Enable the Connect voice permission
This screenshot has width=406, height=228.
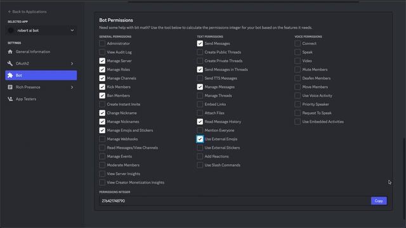coord(298,44)
